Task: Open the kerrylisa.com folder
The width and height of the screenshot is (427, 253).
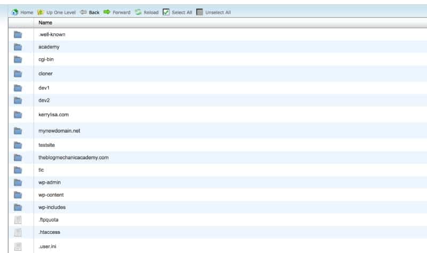Action: [53, 115]
